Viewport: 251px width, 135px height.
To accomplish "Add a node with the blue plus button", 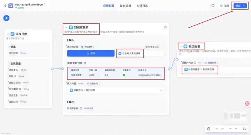I will click(x=6, y=18).
